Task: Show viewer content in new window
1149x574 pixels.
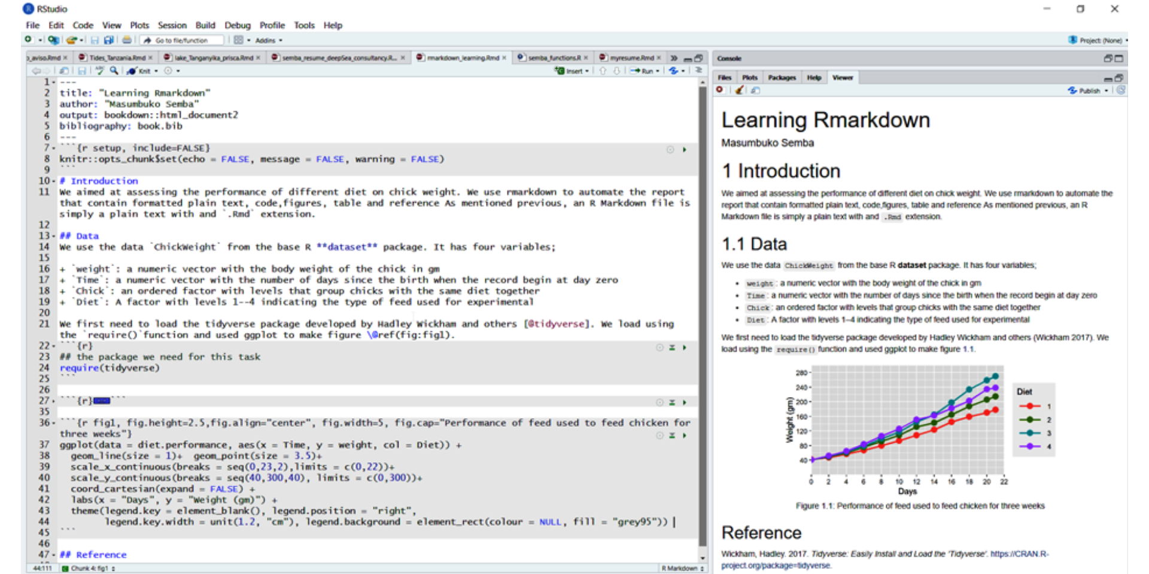Action: 756,90
